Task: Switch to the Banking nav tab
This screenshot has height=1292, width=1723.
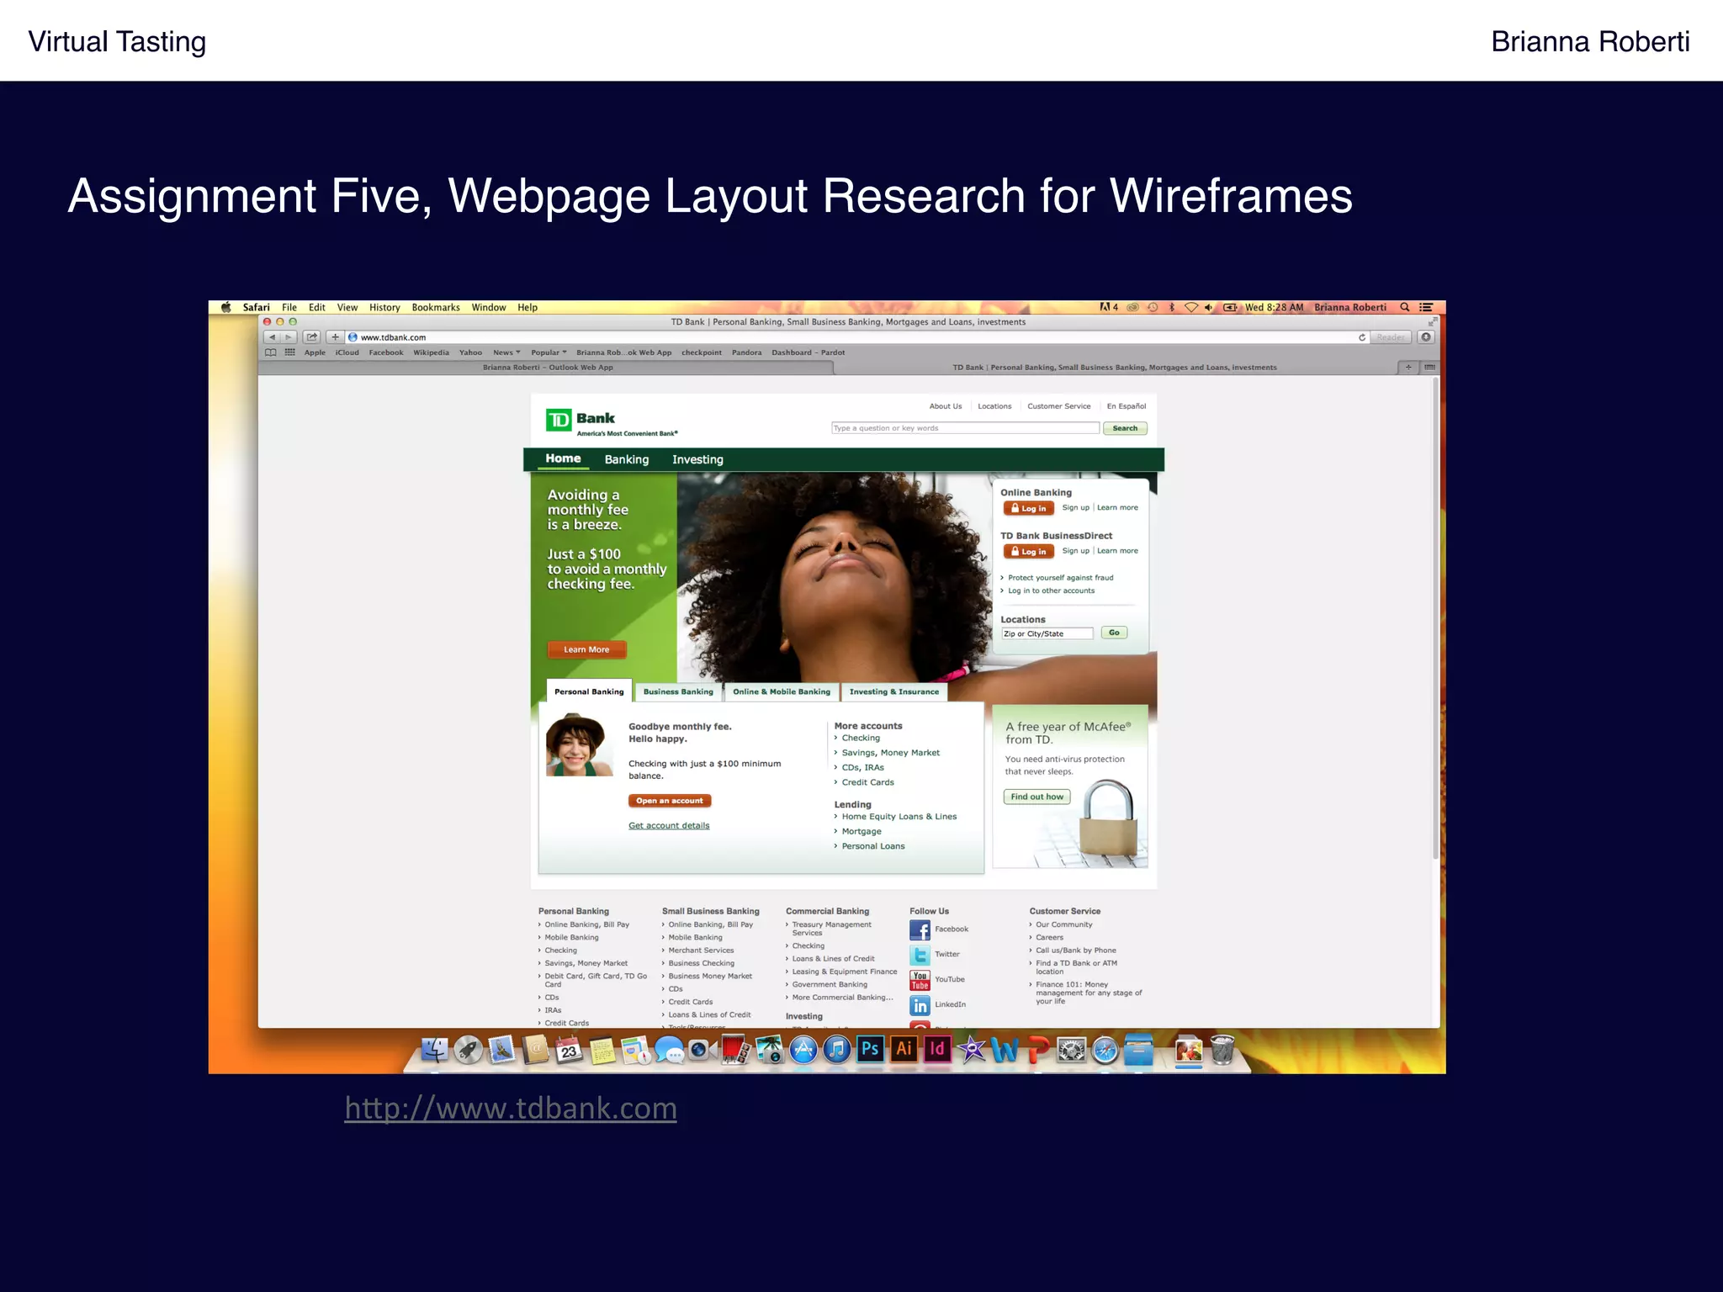Action: pos(627,459)
